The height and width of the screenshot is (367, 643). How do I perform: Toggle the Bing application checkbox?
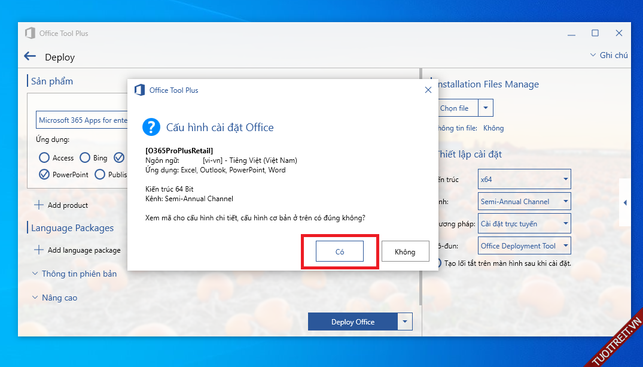(x=85, y=158)
